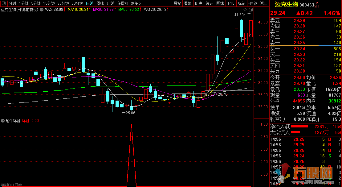Select the 买四 bid row at 29.21
The height and width of the screenshot is (187, 342).
click(x=306, y=65)
